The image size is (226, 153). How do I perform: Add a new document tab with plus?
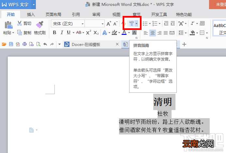pyautogui.click(x=184, y=44)
